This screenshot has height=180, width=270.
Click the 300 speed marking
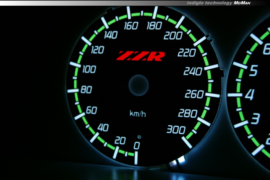point(176,129)
